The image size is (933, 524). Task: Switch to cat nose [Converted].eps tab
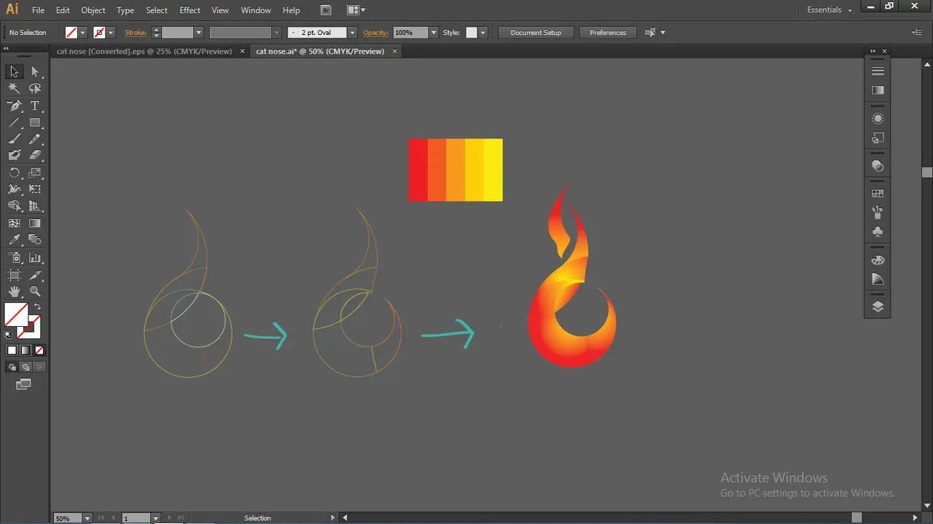coord(144,51)
